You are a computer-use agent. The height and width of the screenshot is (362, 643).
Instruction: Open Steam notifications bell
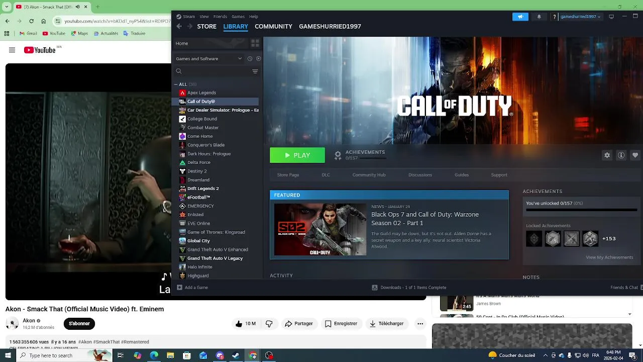pos(539,17)
